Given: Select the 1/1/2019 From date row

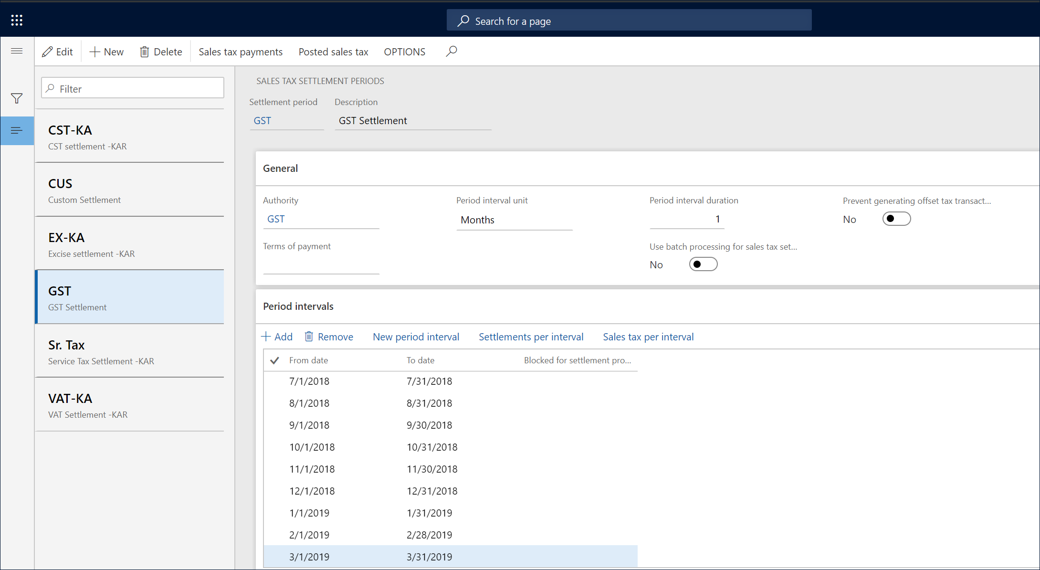Looking at the screenshot, I should (x=309, y=513).
